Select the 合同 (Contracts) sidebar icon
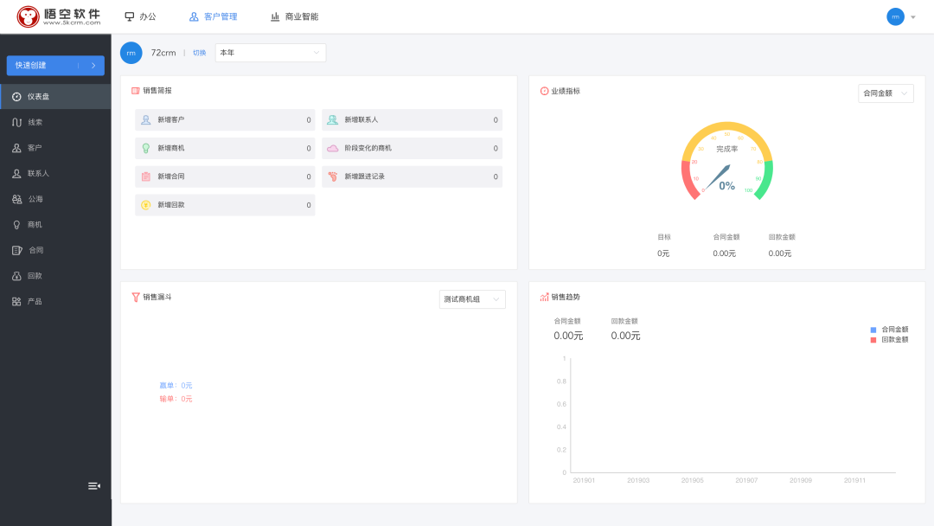The image size is (934, 526). 35,249
